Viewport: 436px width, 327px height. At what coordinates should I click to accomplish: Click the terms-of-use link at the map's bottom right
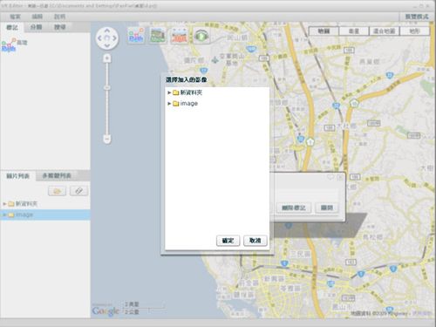click(x=422, y=313)
